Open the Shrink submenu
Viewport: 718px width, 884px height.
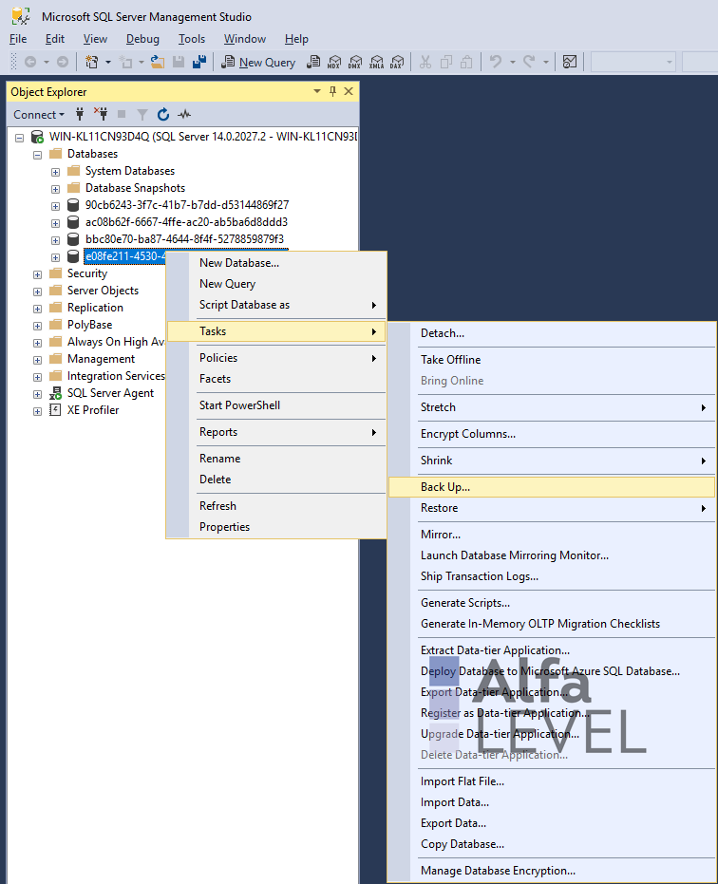[552, 461]
